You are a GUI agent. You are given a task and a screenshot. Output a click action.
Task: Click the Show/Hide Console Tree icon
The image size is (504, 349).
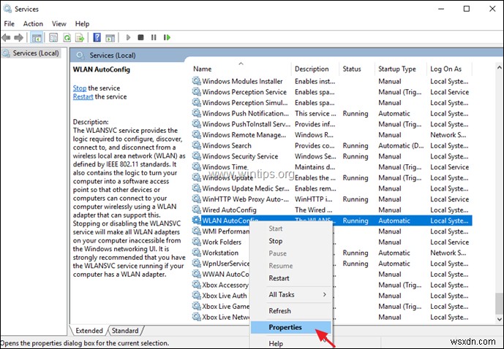pyautogui.click(x=37, y=37)
